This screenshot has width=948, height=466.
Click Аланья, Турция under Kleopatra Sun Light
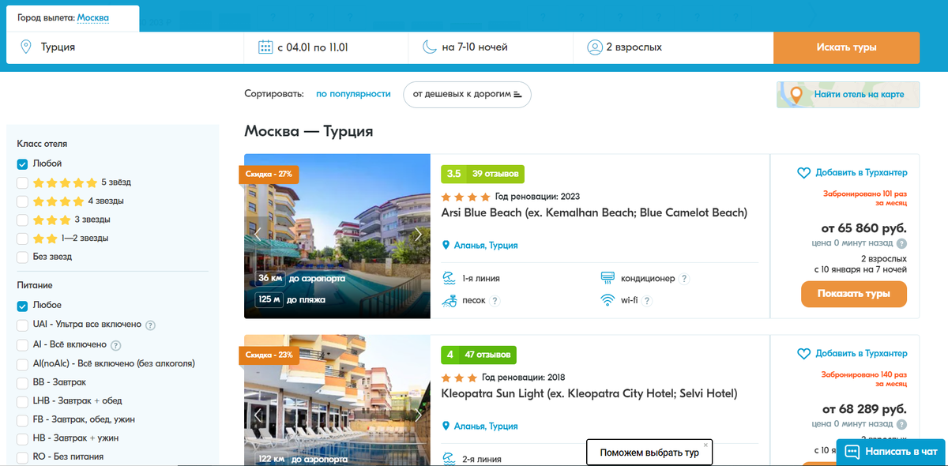486,427
